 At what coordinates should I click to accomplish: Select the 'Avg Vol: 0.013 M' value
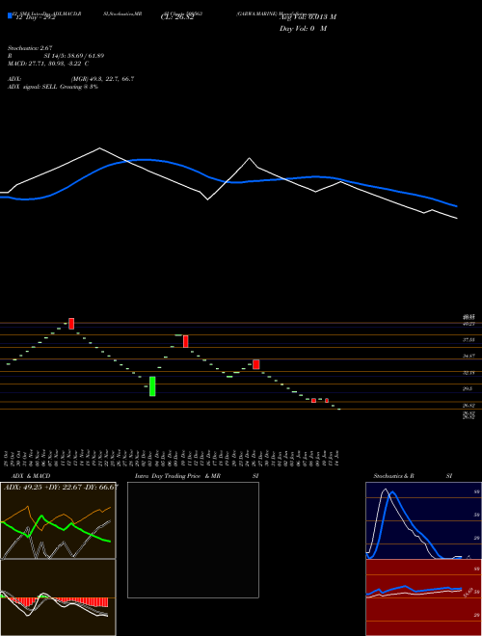[x=308, y=17]
